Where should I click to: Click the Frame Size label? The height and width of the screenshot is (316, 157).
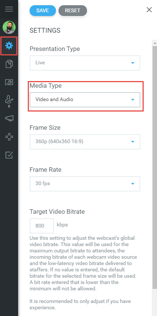pos(45,128)
